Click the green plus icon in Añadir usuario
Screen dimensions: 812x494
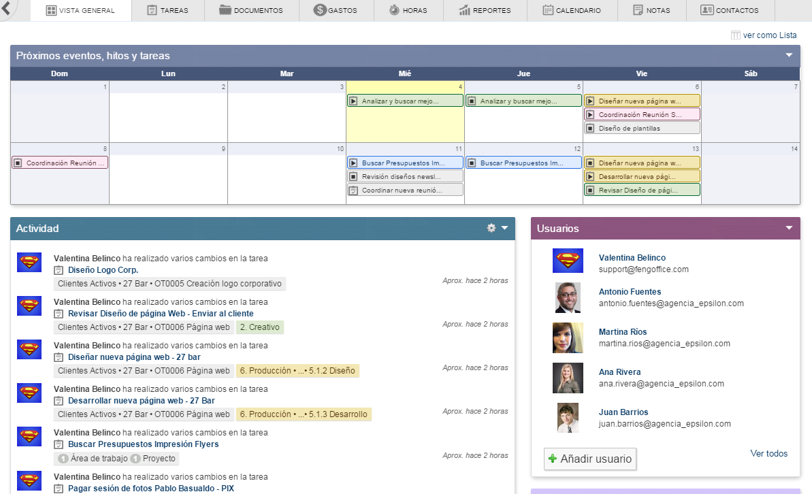(553, 459)
